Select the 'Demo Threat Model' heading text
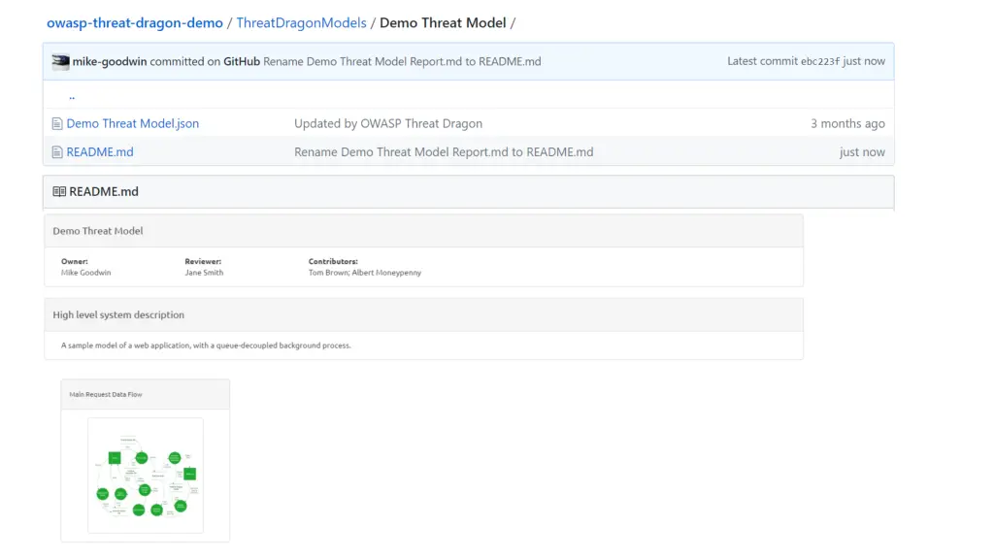The width and height of the screenshot is (994, 559). coord(98,231)
